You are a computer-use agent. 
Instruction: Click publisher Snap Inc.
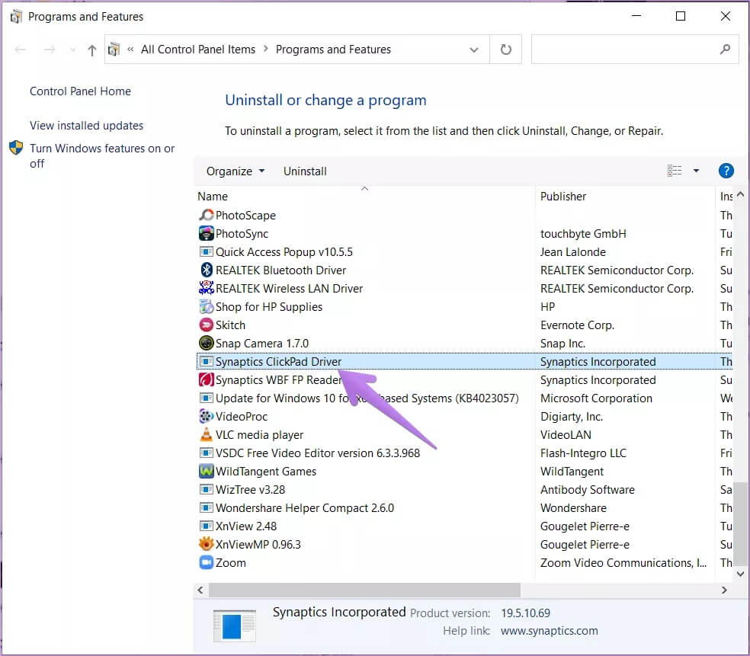[562, 344]
